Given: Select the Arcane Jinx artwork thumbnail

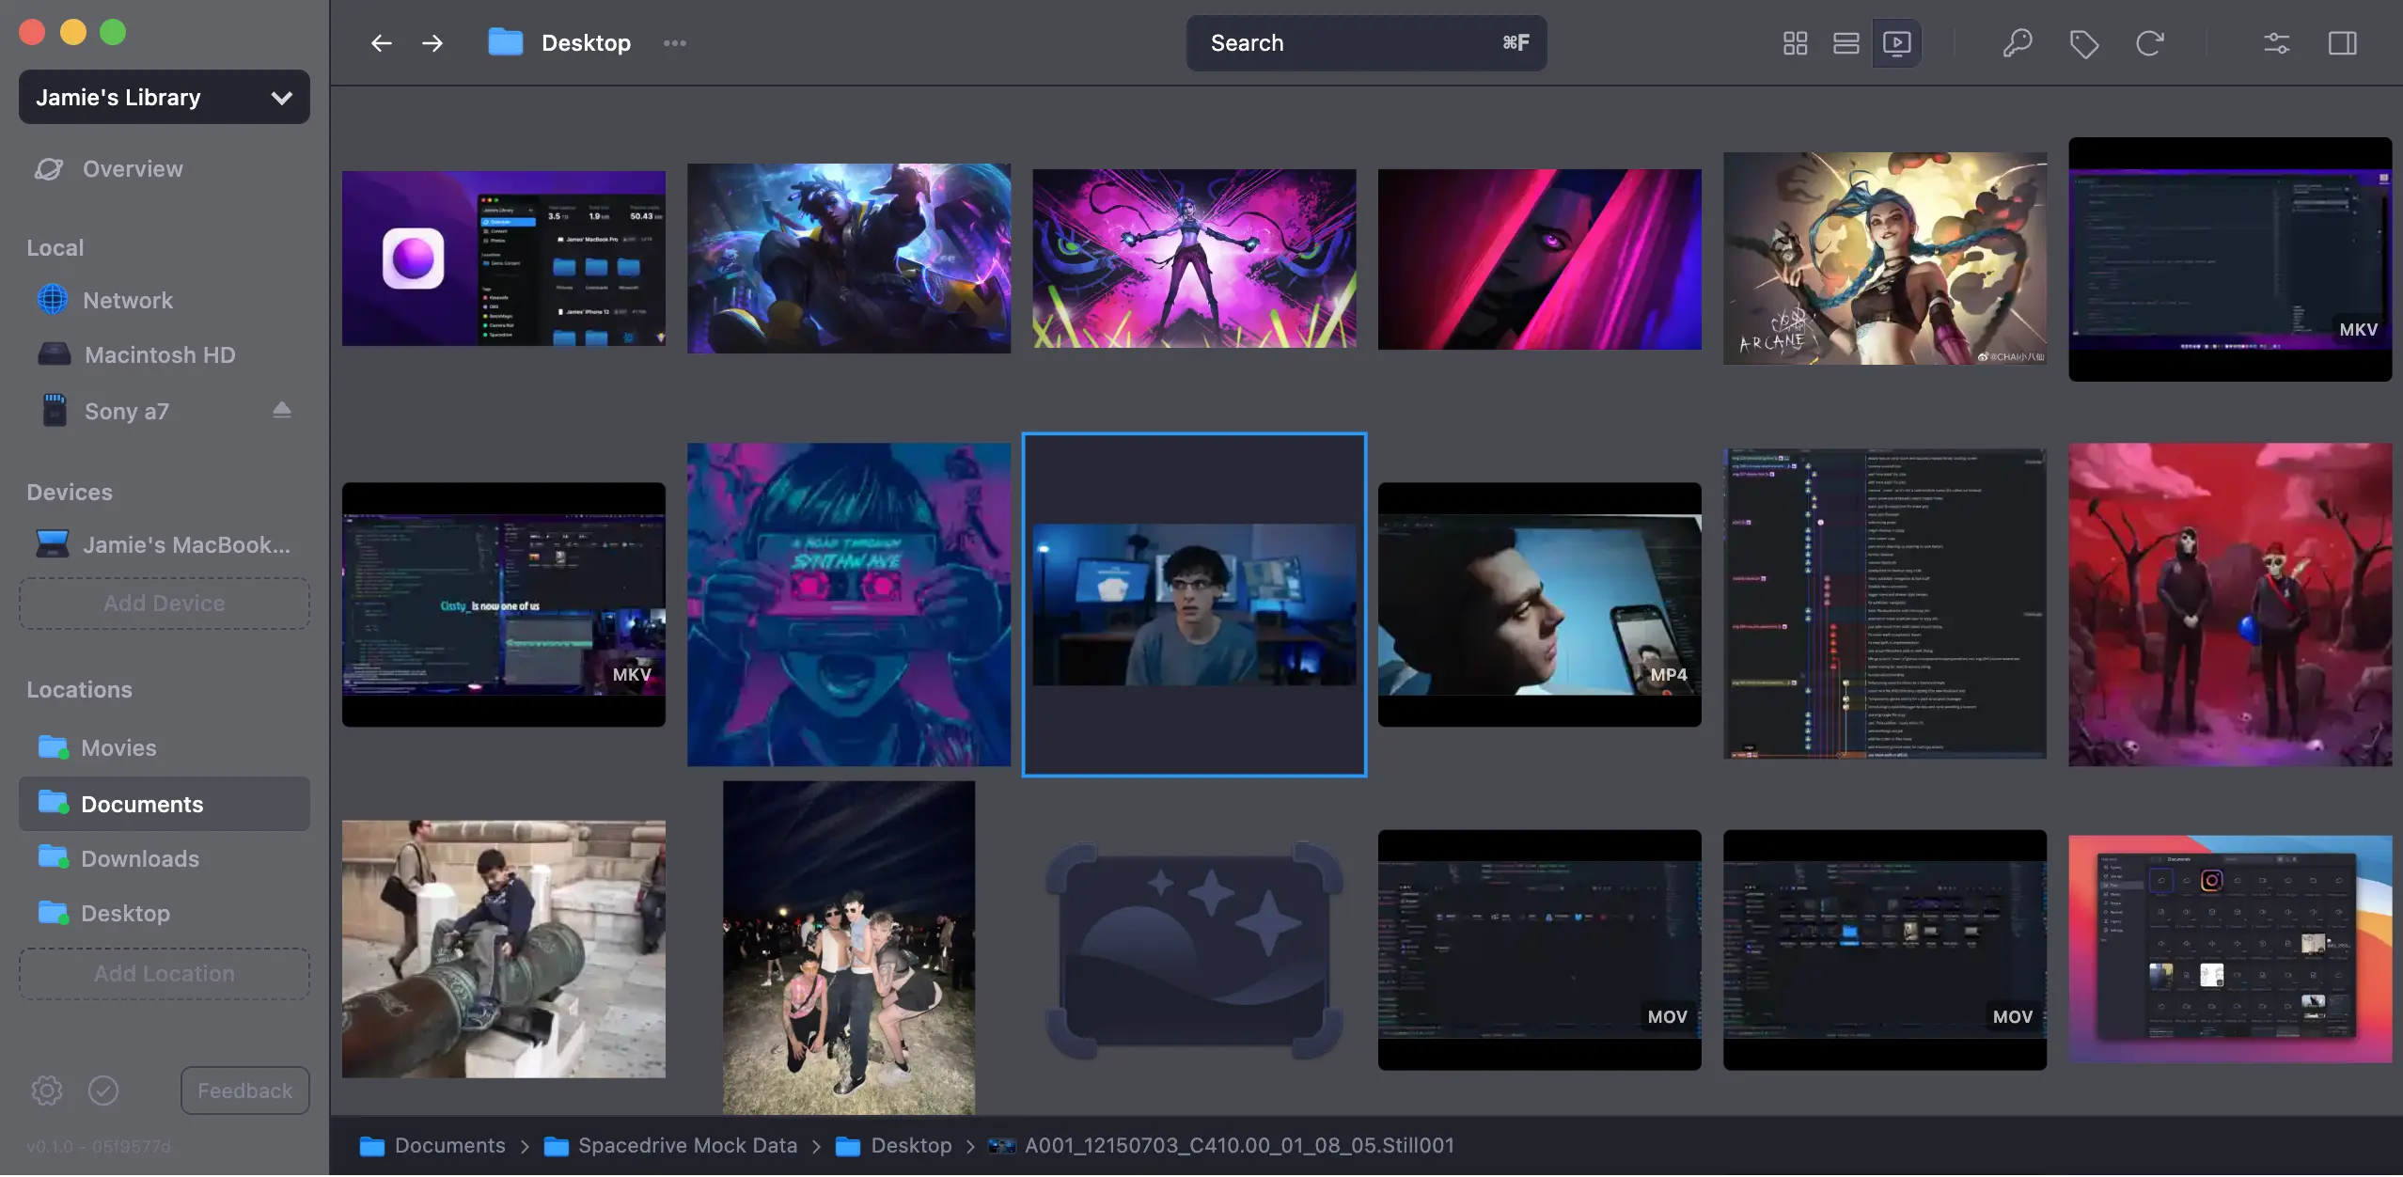Looking at the screenshot, I should [1884, 259].
